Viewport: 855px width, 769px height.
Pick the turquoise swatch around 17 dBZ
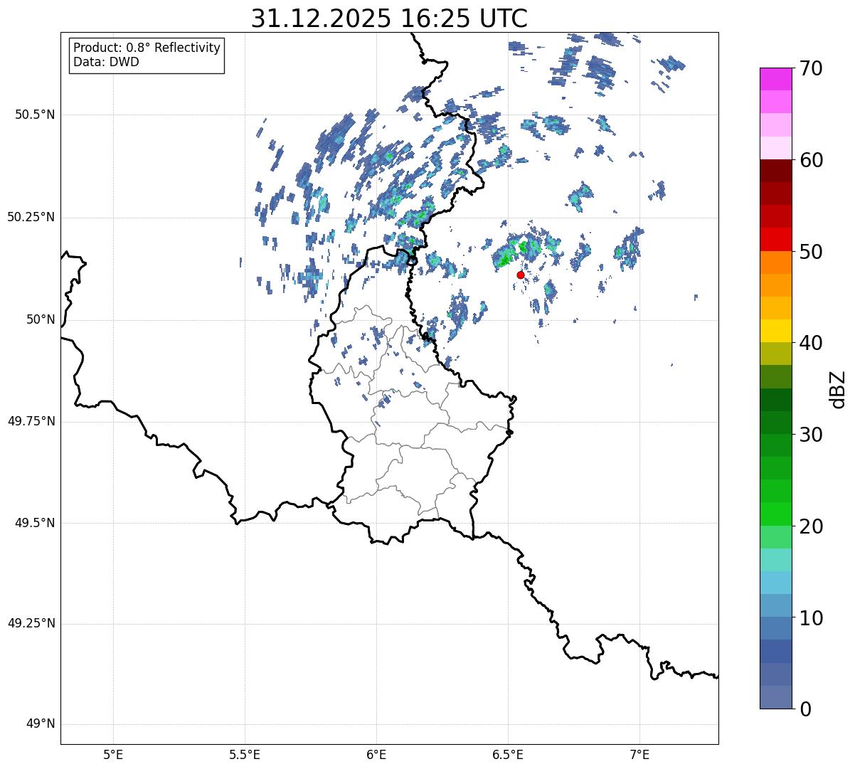coord(775,560)
